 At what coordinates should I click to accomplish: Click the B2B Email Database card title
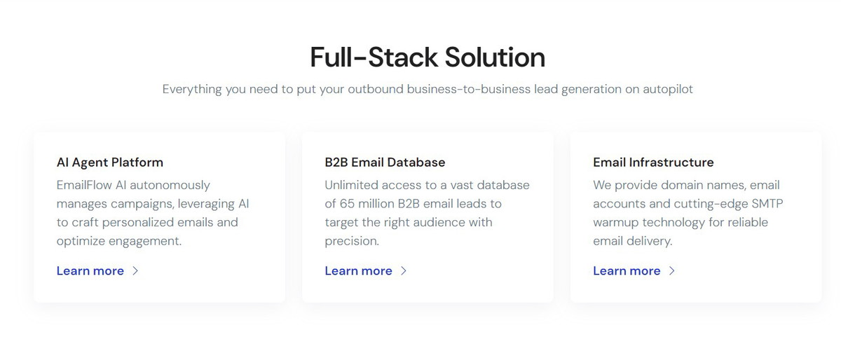385,163
